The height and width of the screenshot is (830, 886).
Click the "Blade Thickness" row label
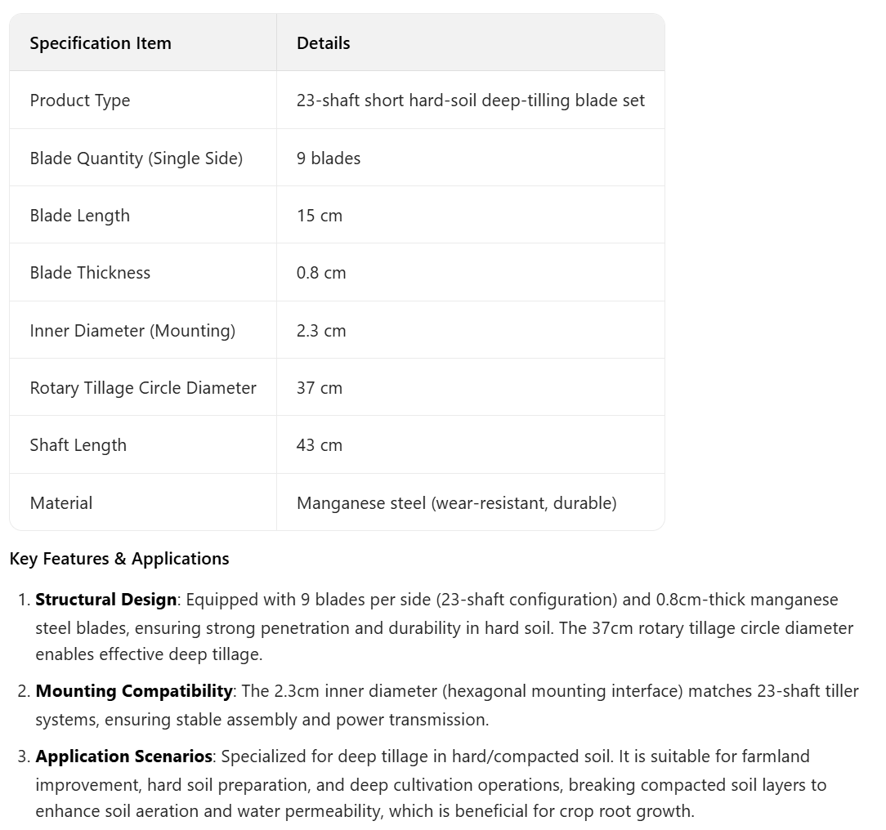(90, 273)
